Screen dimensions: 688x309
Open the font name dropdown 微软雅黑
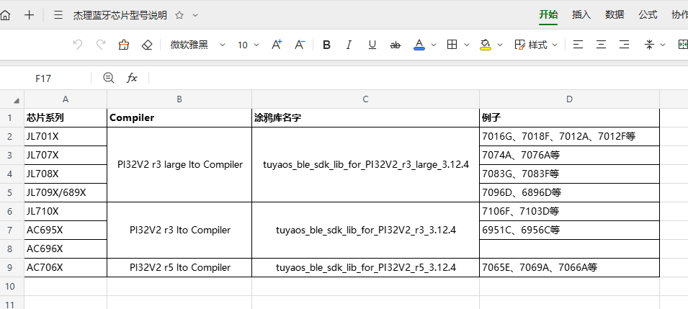pyautogui.click(x=197, y=45)
